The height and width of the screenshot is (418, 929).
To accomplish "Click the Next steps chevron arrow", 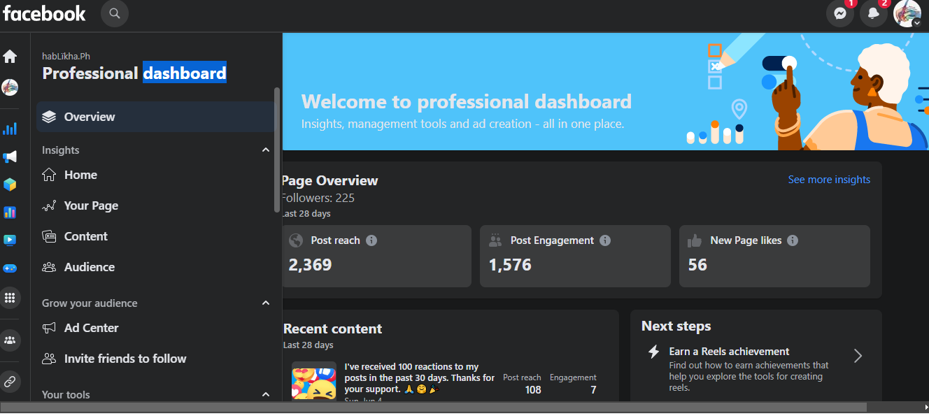I will [x=858, y=356].
